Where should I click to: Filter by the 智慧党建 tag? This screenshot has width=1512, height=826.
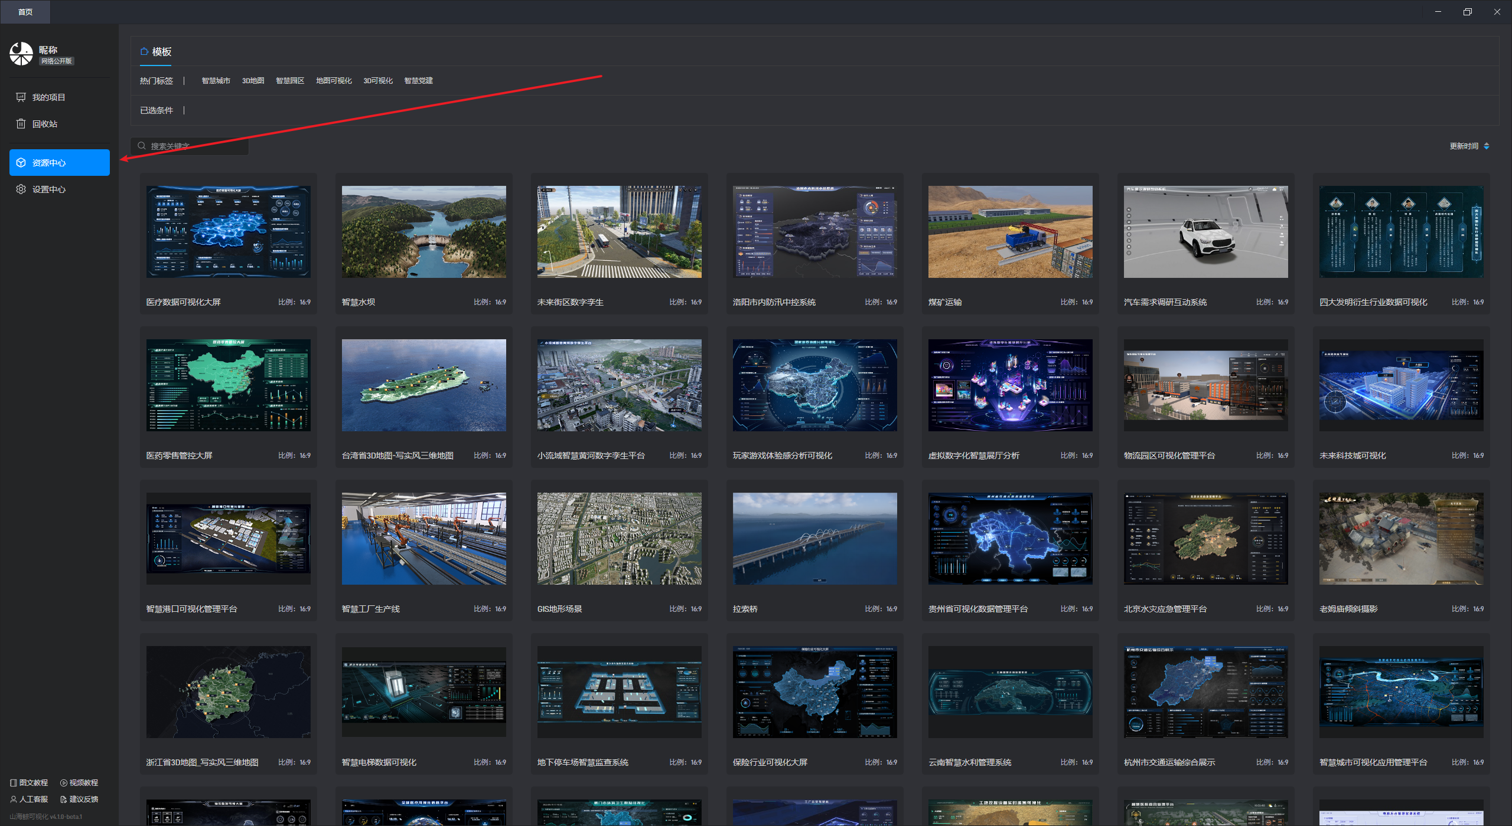[418, 81]
